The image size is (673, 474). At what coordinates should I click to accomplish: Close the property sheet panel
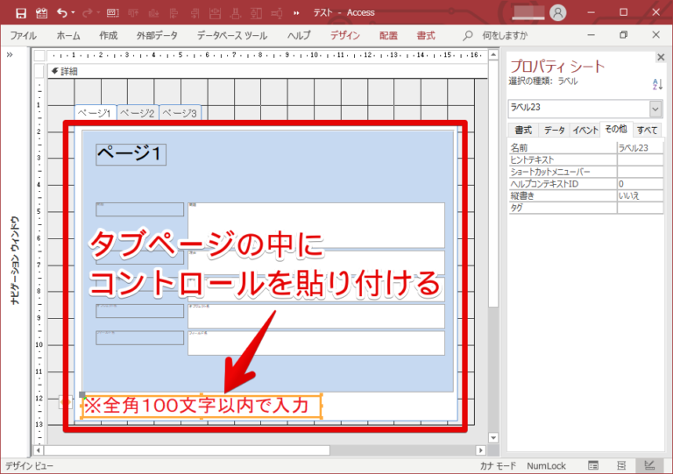pyautogui.click(x=661, y=57)
